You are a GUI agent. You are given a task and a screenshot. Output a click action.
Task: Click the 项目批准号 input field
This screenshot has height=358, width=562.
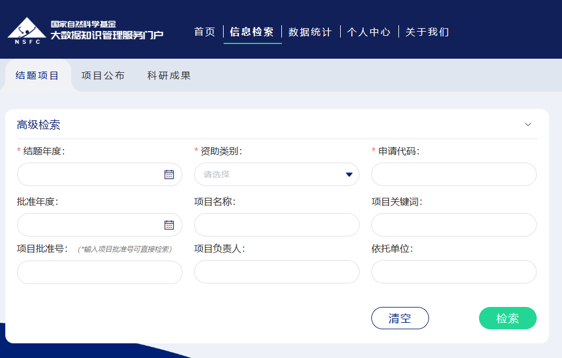99,272
